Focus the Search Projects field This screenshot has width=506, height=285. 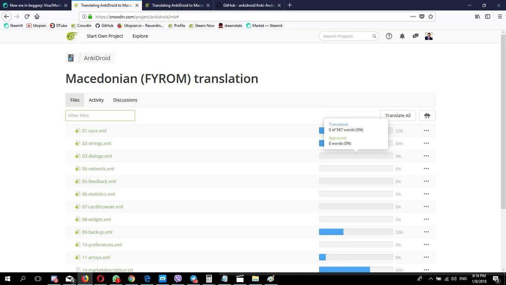click(x=349, y=36)
